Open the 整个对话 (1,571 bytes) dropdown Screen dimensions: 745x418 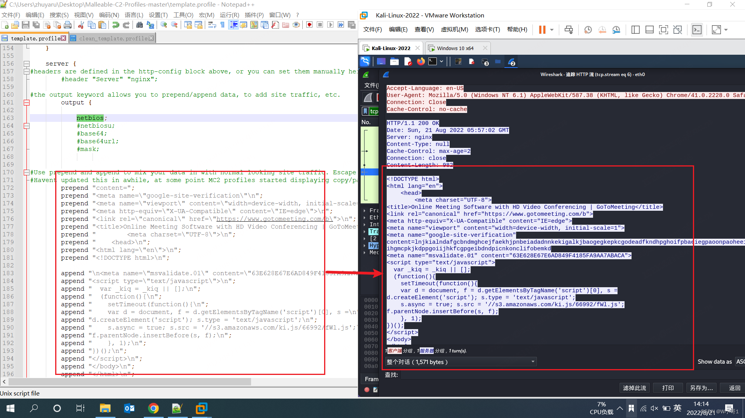[x=461, y=362]
